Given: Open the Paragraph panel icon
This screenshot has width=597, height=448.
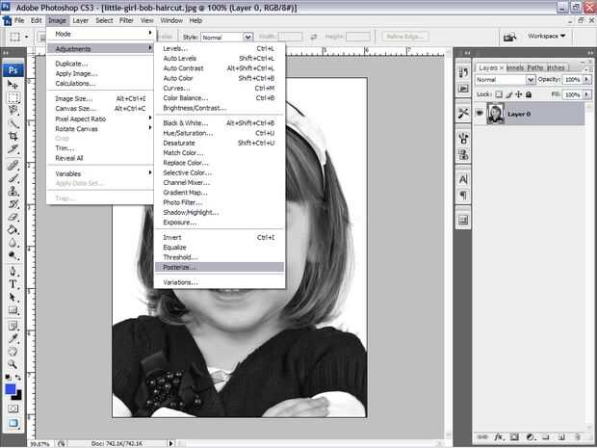Looking at the screenshot, I should 463,196.
